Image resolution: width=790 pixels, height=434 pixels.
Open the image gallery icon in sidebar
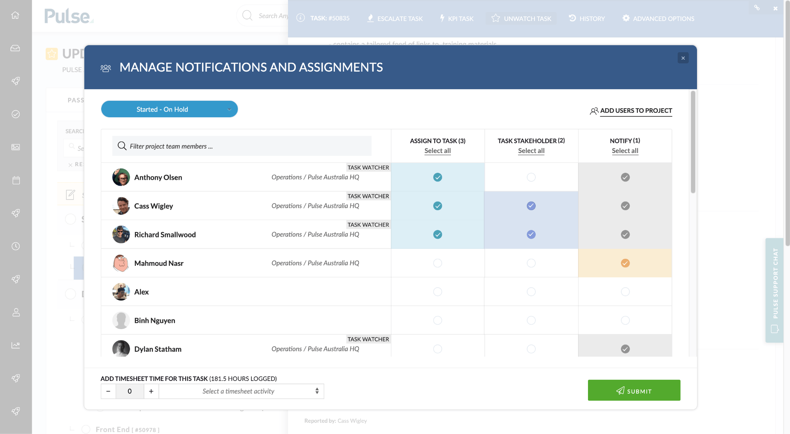pos(16,147)
